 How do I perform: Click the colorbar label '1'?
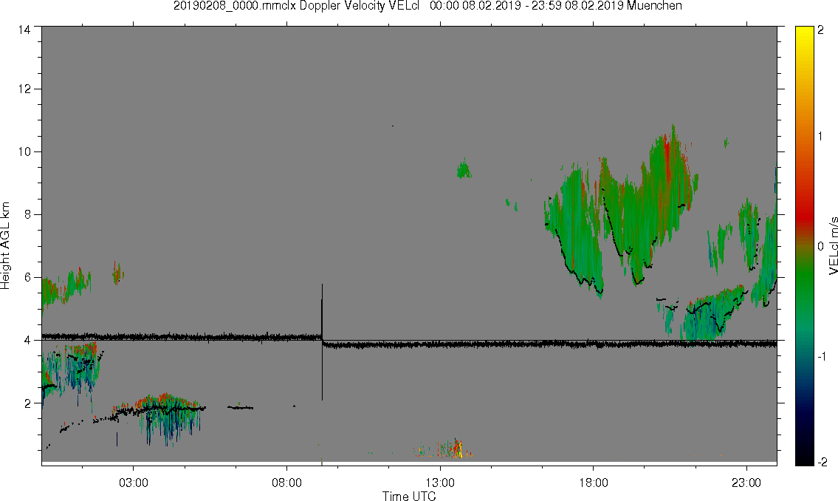click(820, 137)
